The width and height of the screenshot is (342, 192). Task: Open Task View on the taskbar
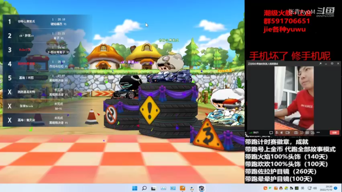click(x=153, y=188)
